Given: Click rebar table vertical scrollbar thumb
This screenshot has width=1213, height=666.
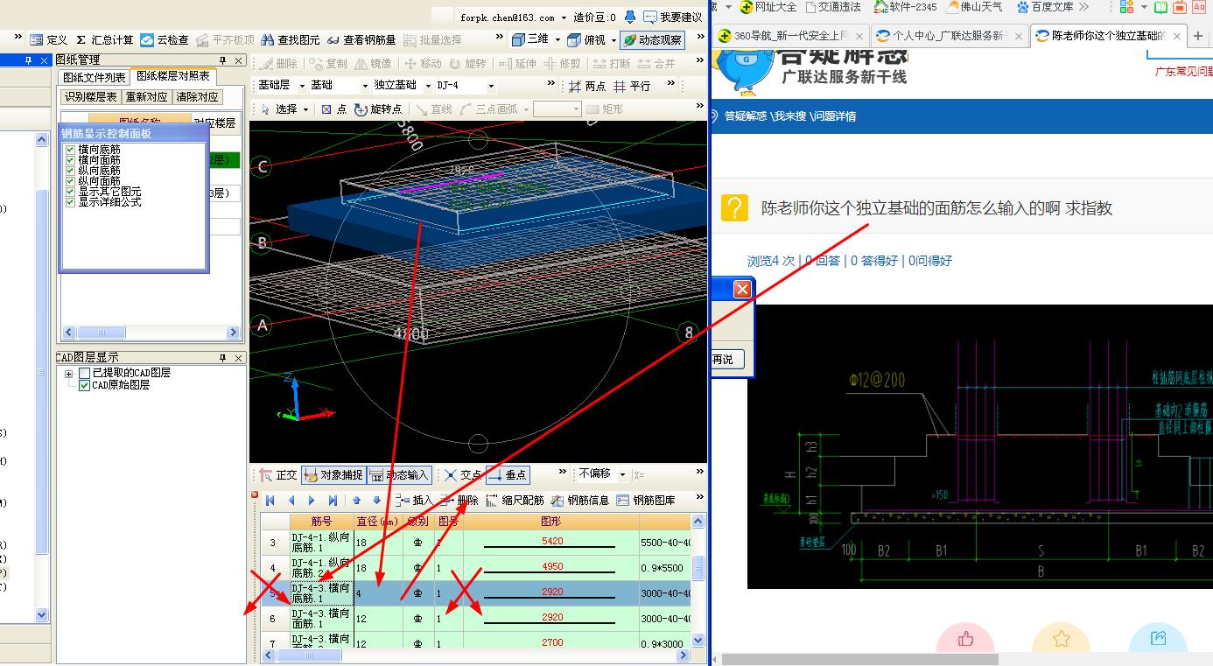Looking at the screenshot, I should [698, 567].
